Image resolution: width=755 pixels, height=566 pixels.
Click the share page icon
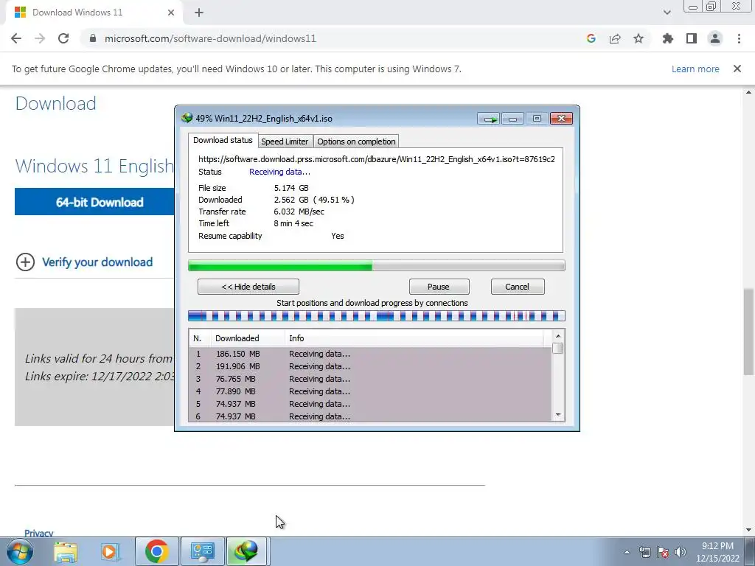(x=615, y=38)
